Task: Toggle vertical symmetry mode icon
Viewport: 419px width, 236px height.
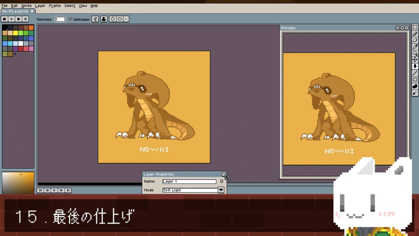Action: 113,19
